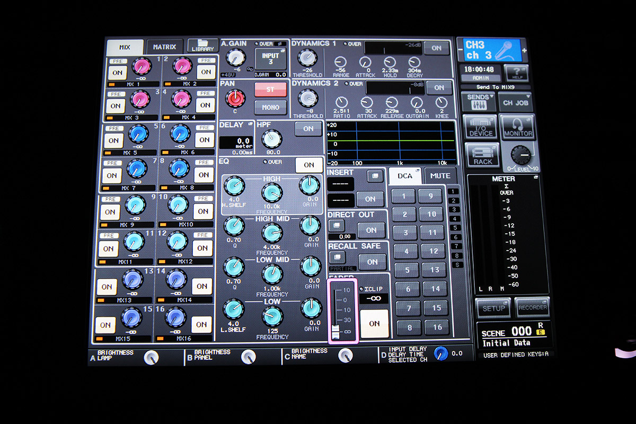
Task: Open the RECALL SAFE popup icon
Action: [x=337, y=257]
